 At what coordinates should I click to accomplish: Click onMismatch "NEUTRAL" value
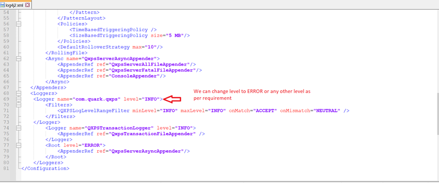(327, 111)
